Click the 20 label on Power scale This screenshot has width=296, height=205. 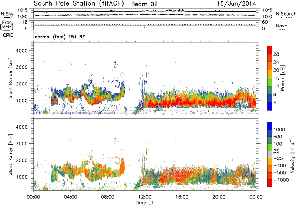(276, 70)
